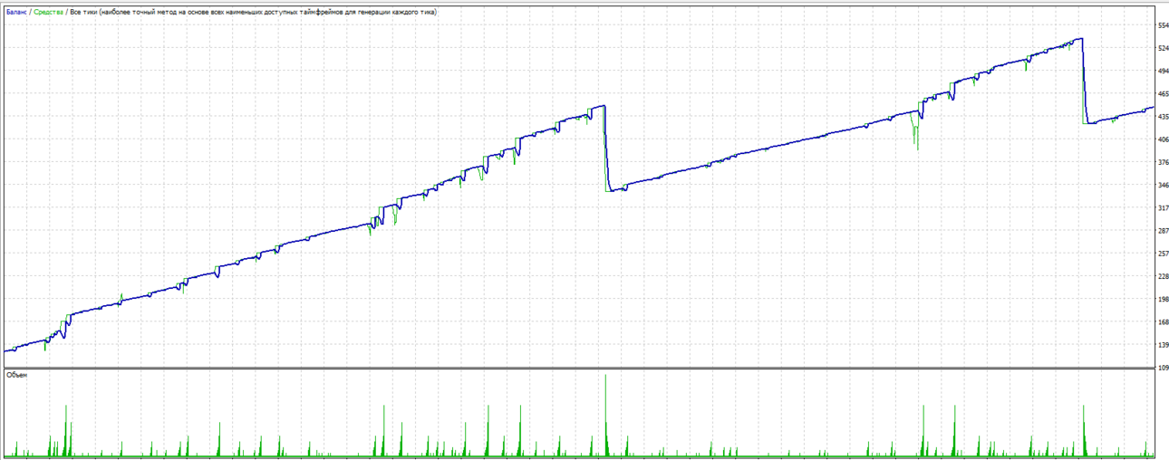Click the 346 axis value
The image size is (1169, 460).
(1163, 185)
